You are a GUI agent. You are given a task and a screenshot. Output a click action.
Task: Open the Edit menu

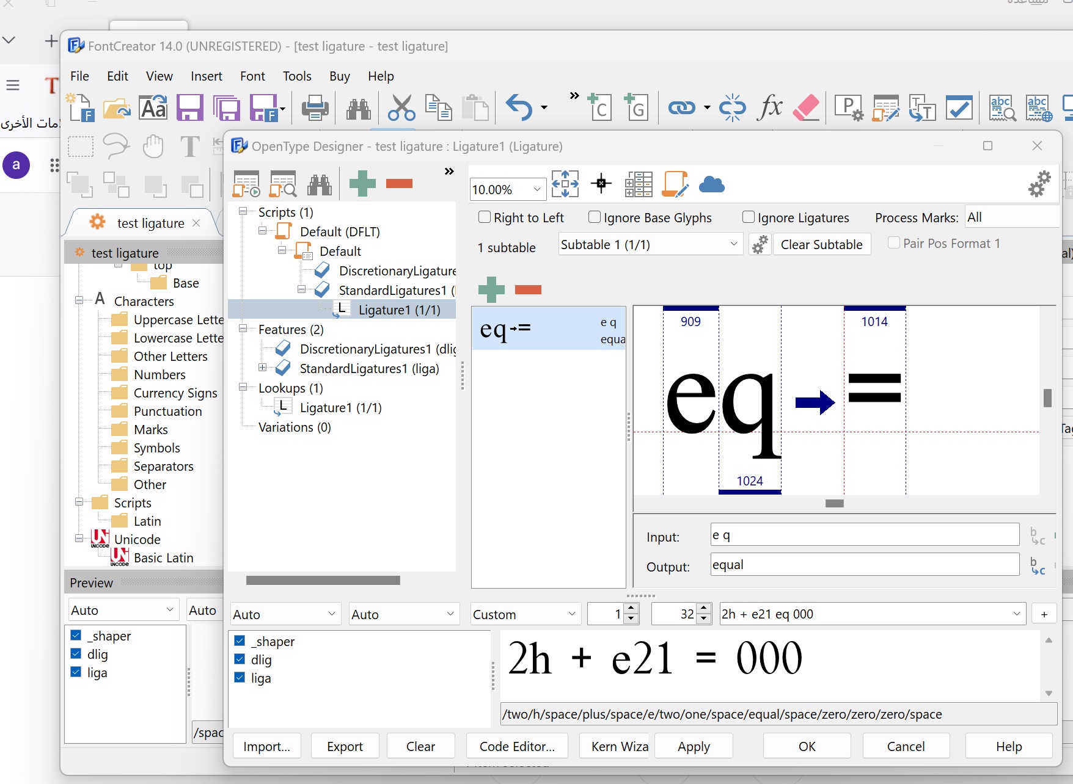(117, 76)
